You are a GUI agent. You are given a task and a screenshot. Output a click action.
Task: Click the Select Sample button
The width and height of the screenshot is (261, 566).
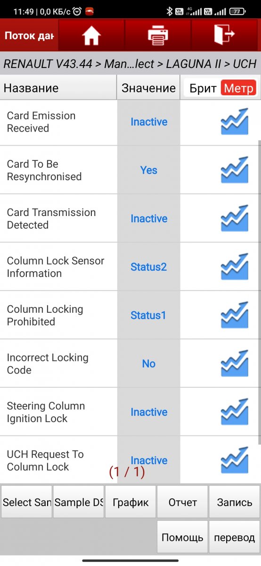(26, 502)
